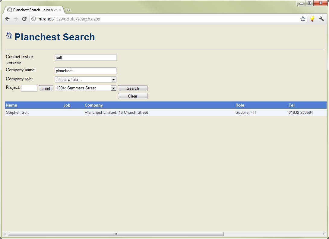Click the home icon beside Planchest Search
This screenshot has width=329, height=239.
[x=9, y=36]
